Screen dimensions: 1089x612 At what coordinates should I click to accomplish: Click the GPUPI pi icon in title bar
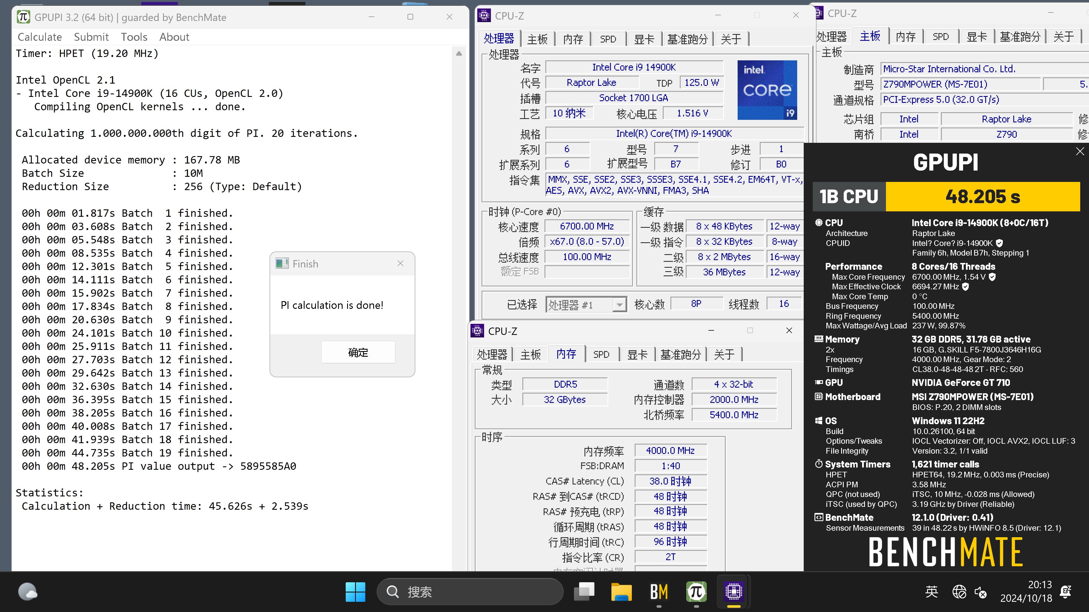point(23,17)
